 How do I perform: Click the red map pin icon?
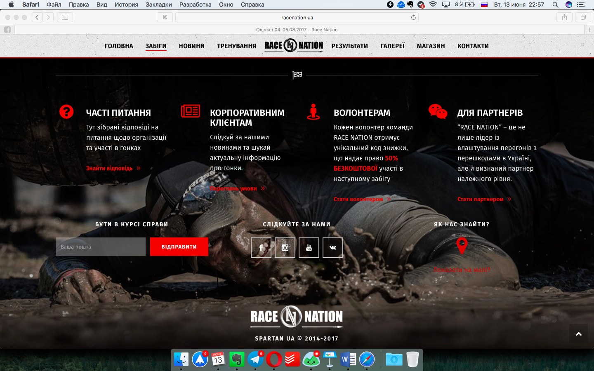[462, 246]
